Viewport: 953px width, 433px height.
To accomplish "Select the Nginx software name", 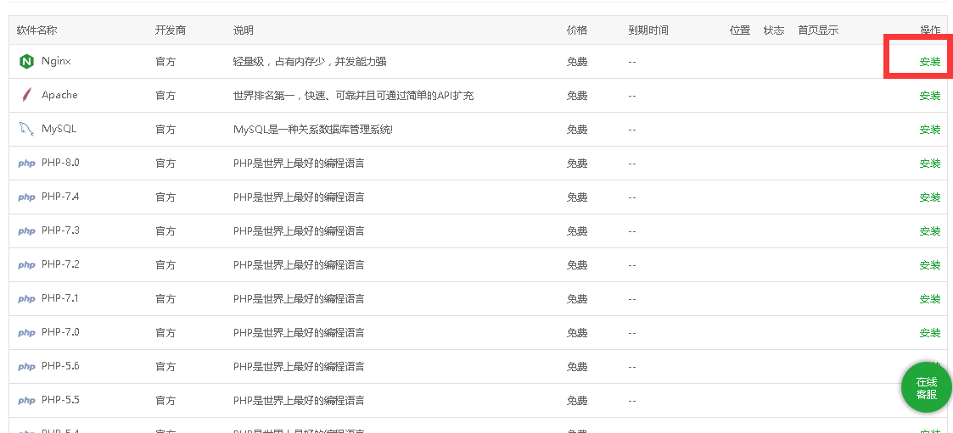I will 57,61.
